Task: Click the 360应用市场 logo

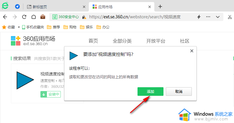Action: (x=33, y=41)
